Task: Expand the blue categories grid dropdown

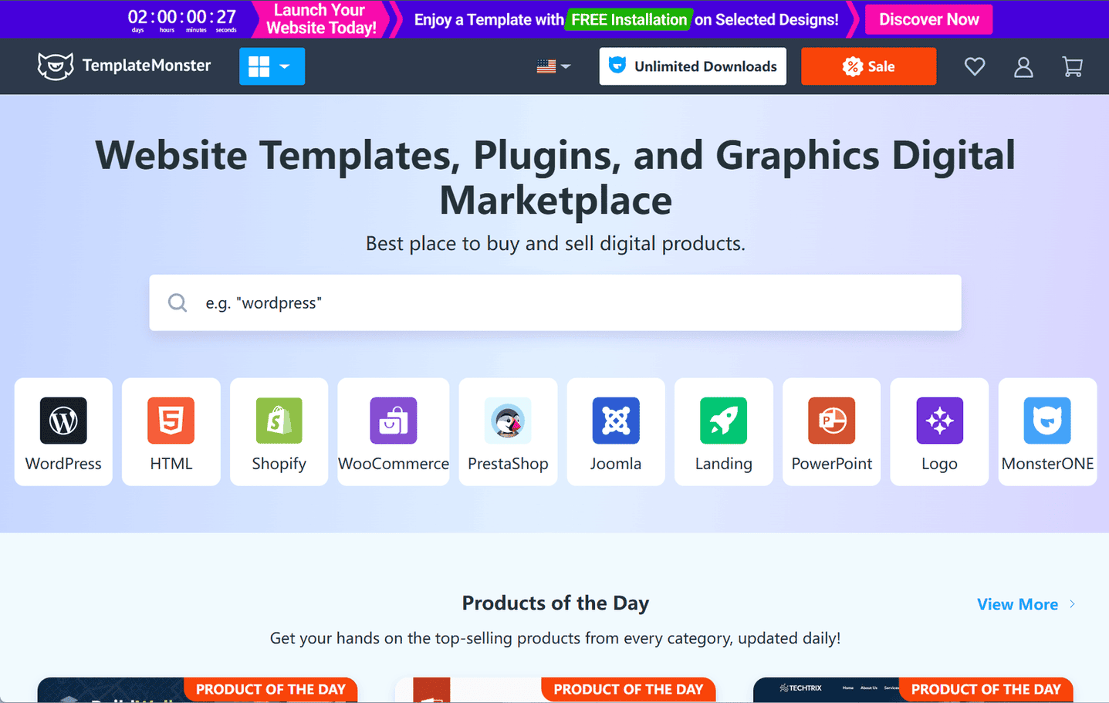Action: (x=272, y=66)
